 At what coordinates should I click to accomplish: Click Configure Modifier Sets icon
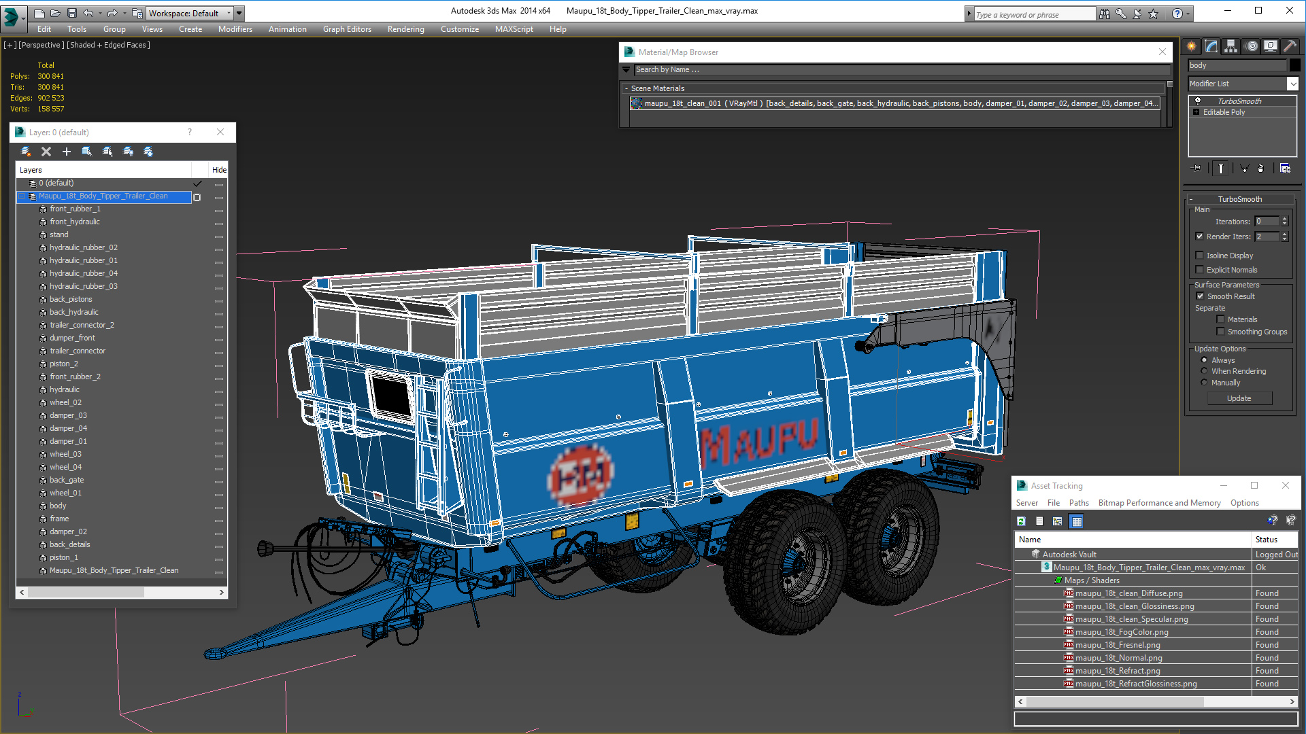pos(1285,169)
